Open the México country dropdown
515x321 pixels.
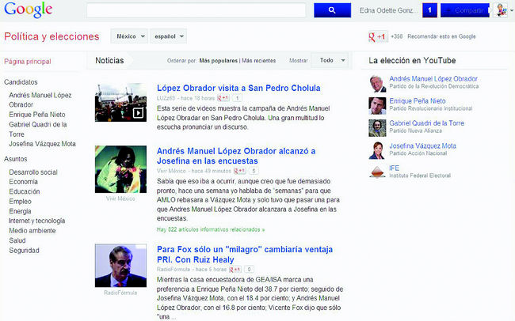point(129,36)
